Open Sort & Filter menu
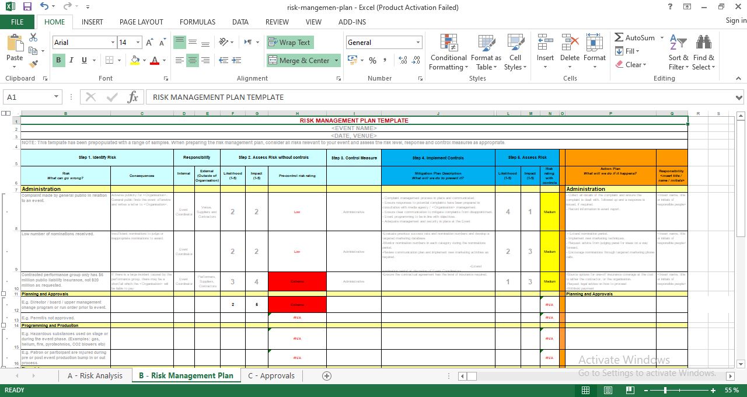747x397 pixels. pos(678,53)
